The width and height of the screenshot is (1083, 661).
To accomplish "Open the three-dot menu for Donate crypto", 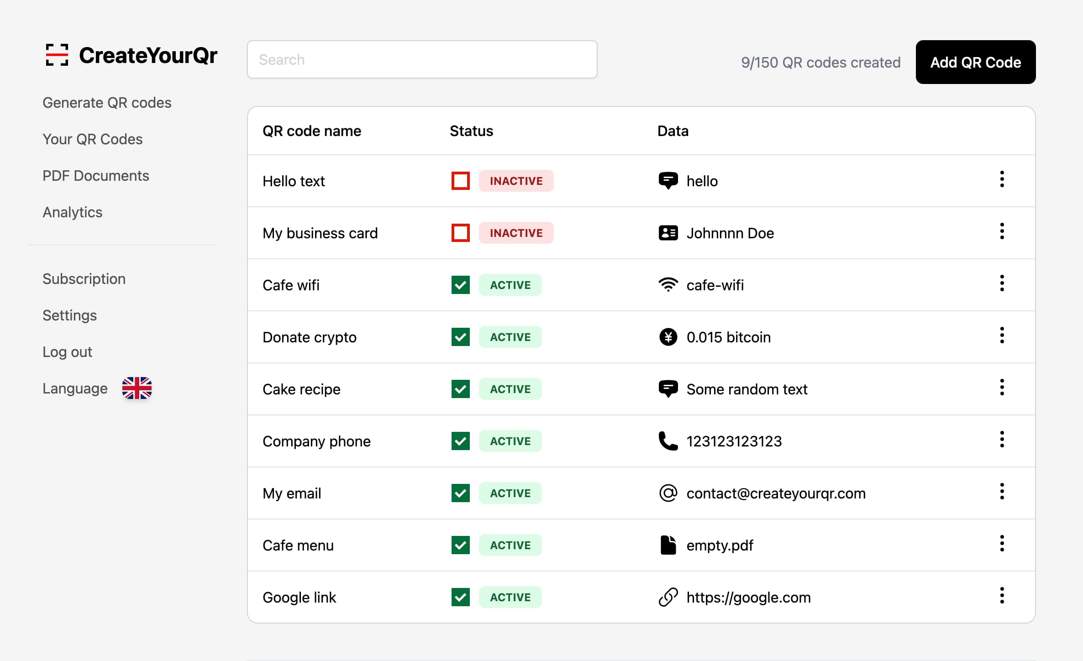I will click(x=1003, y=336).
